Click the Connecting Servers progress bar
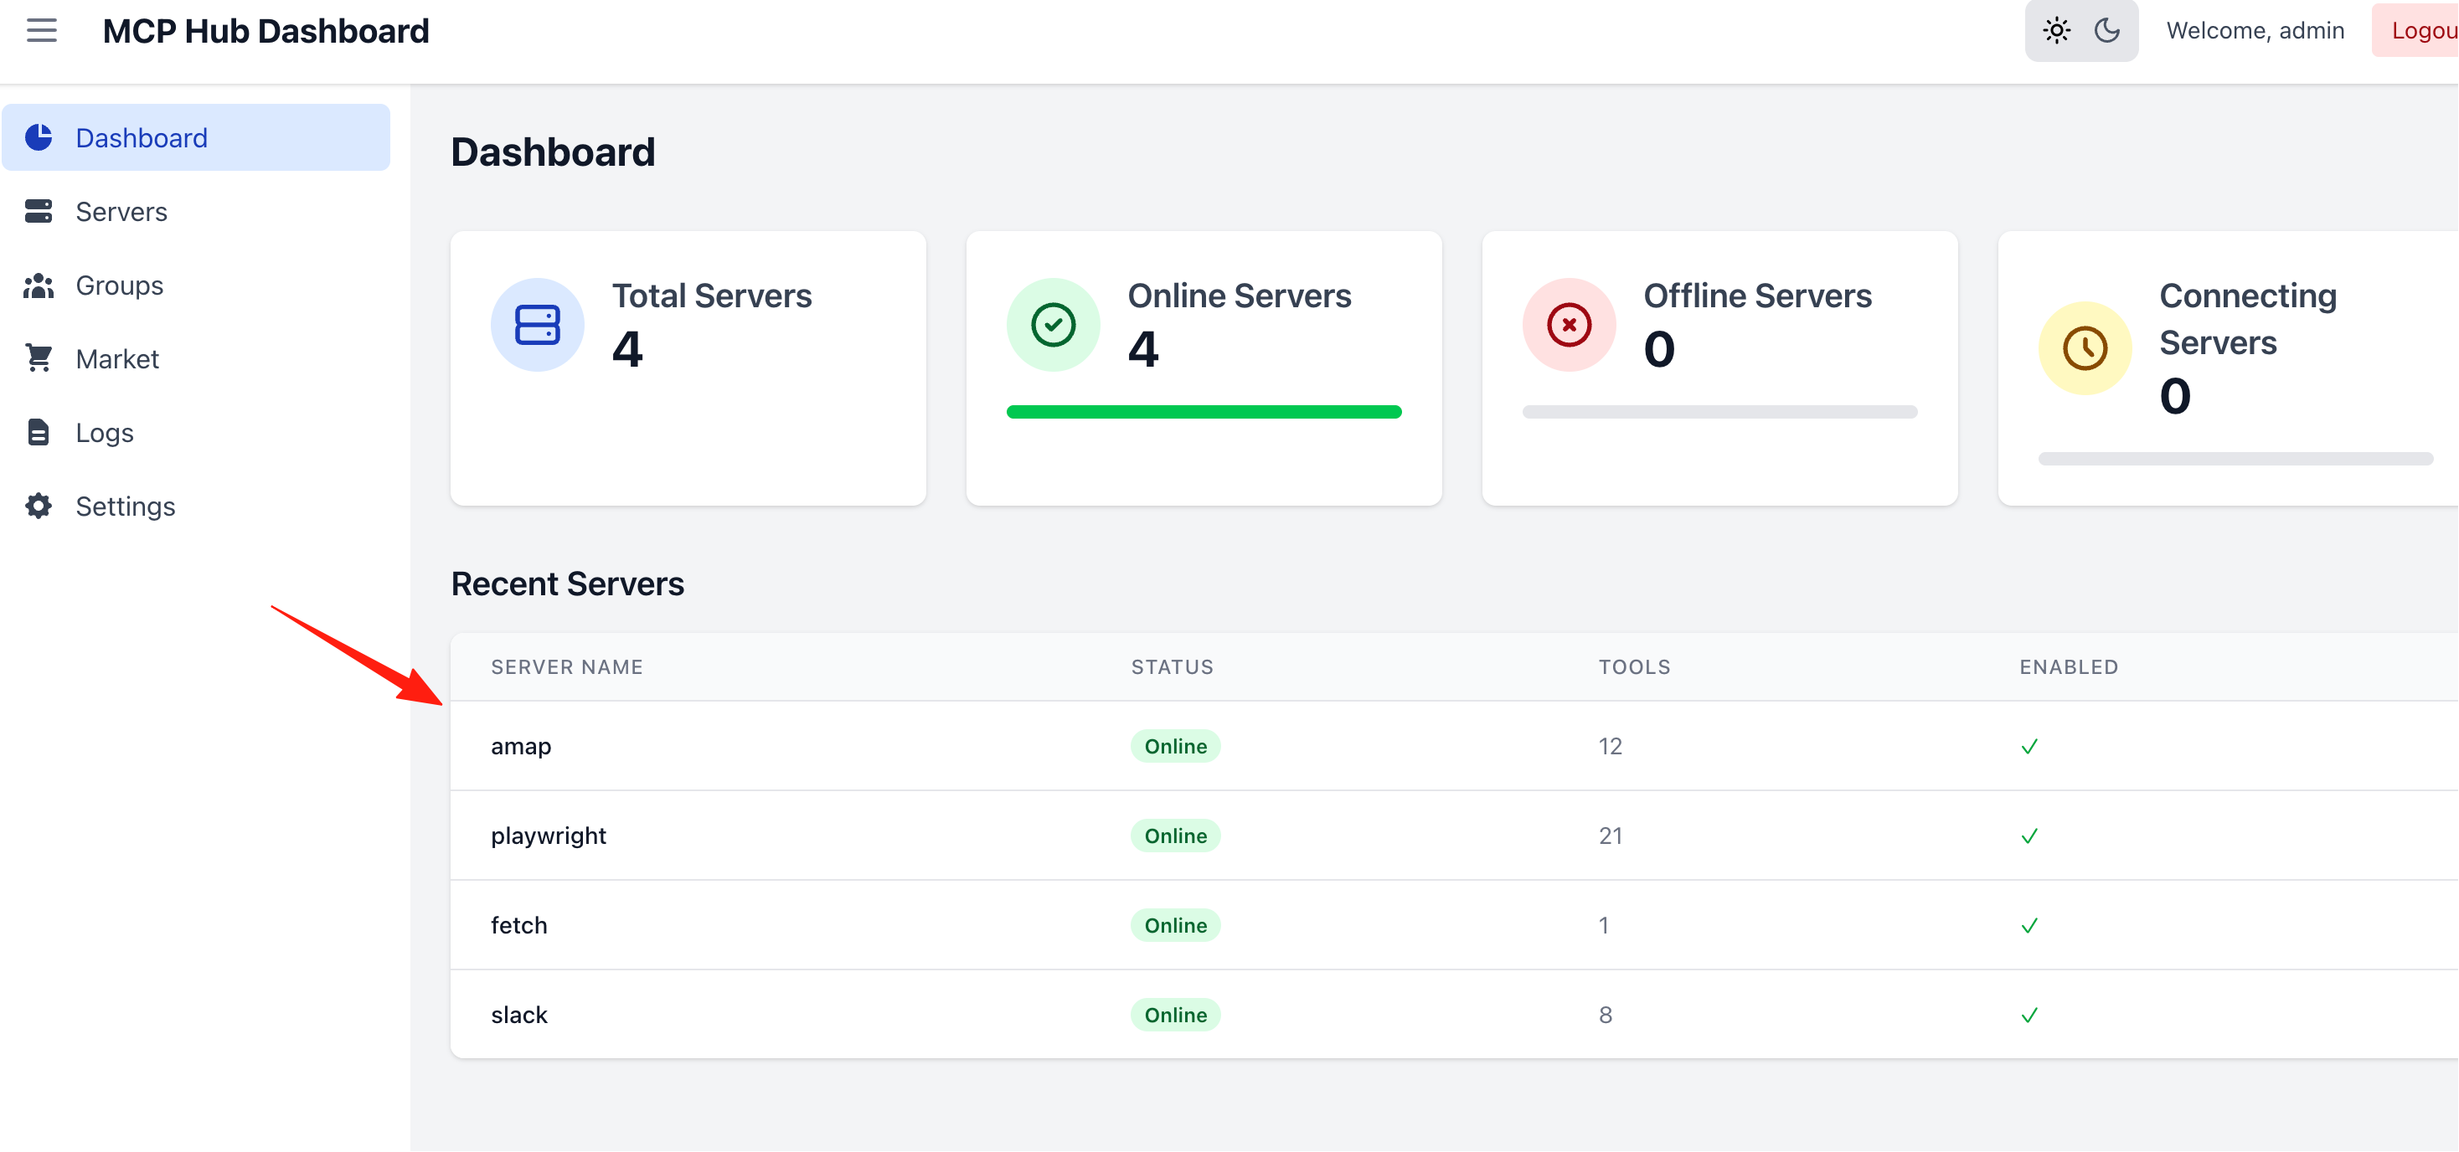This screenshot has width=2459, height=1152. [2235, 459]
